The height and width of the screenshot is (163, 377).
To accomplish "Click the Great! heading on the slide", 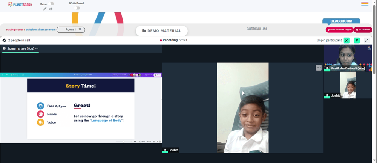I will 82,105.
